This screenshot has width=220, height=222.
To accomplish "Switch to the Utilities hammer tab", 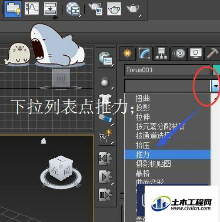I will tap(212, 53).
